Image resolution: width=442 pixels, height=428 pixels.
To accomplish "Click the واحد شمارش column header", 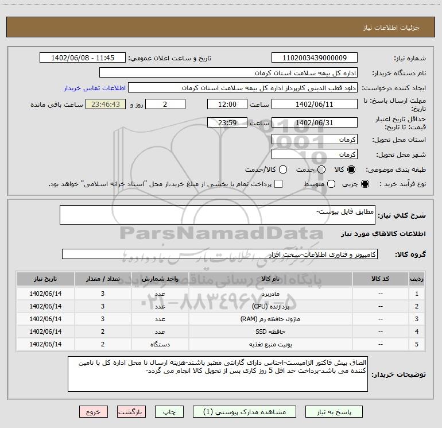I will pos(160,279).
